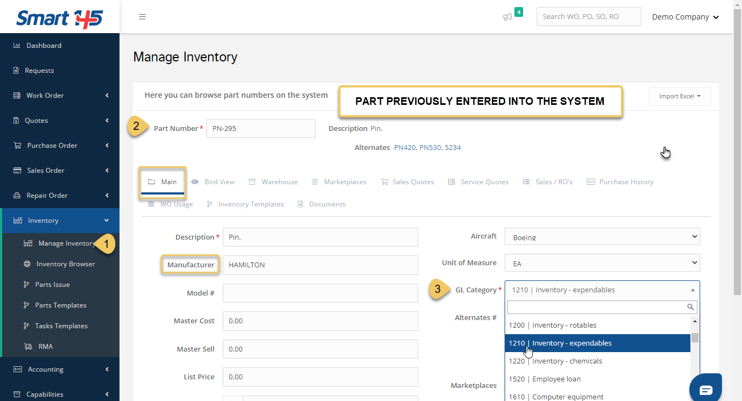Open the Import Excel dropdown

pyautogui.click(x=680, y=96)
